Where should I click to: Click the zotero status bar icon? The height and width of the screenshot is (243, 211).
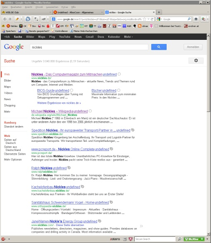[x=115, y=239]
